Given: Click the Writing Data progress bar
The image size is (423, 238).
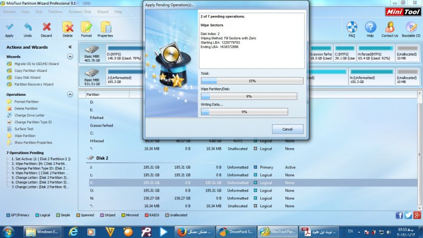Looking at the screenshot, I should (244, 112).
